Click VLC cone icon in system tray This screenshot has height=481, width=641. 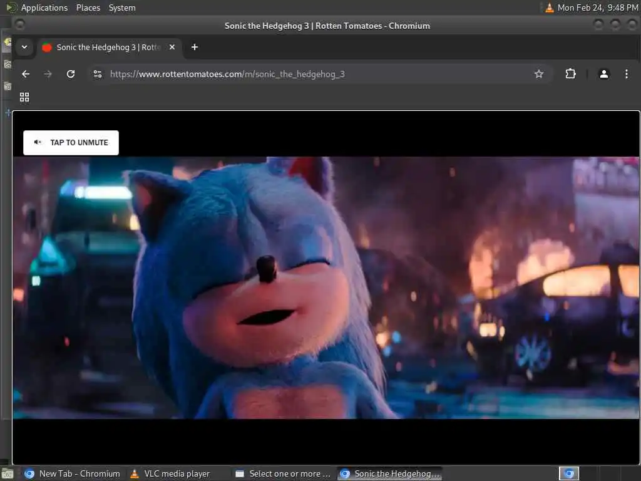pos(550,8)
